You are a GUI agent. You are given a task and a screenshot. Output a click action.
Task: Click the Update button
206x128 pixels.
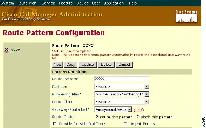click(88, 64)
